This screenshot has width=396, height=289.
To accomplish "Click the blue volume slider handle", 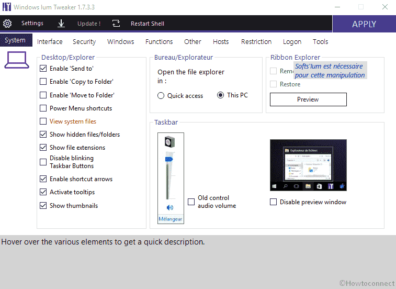I will pos(169,159).
